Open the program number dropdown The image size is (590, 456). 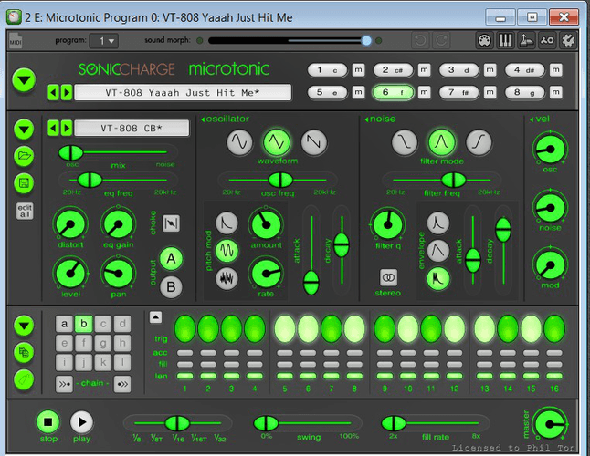[x=104, y=40]
